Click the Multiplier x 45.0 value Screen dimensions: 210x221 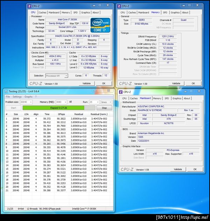pos(55,60)
